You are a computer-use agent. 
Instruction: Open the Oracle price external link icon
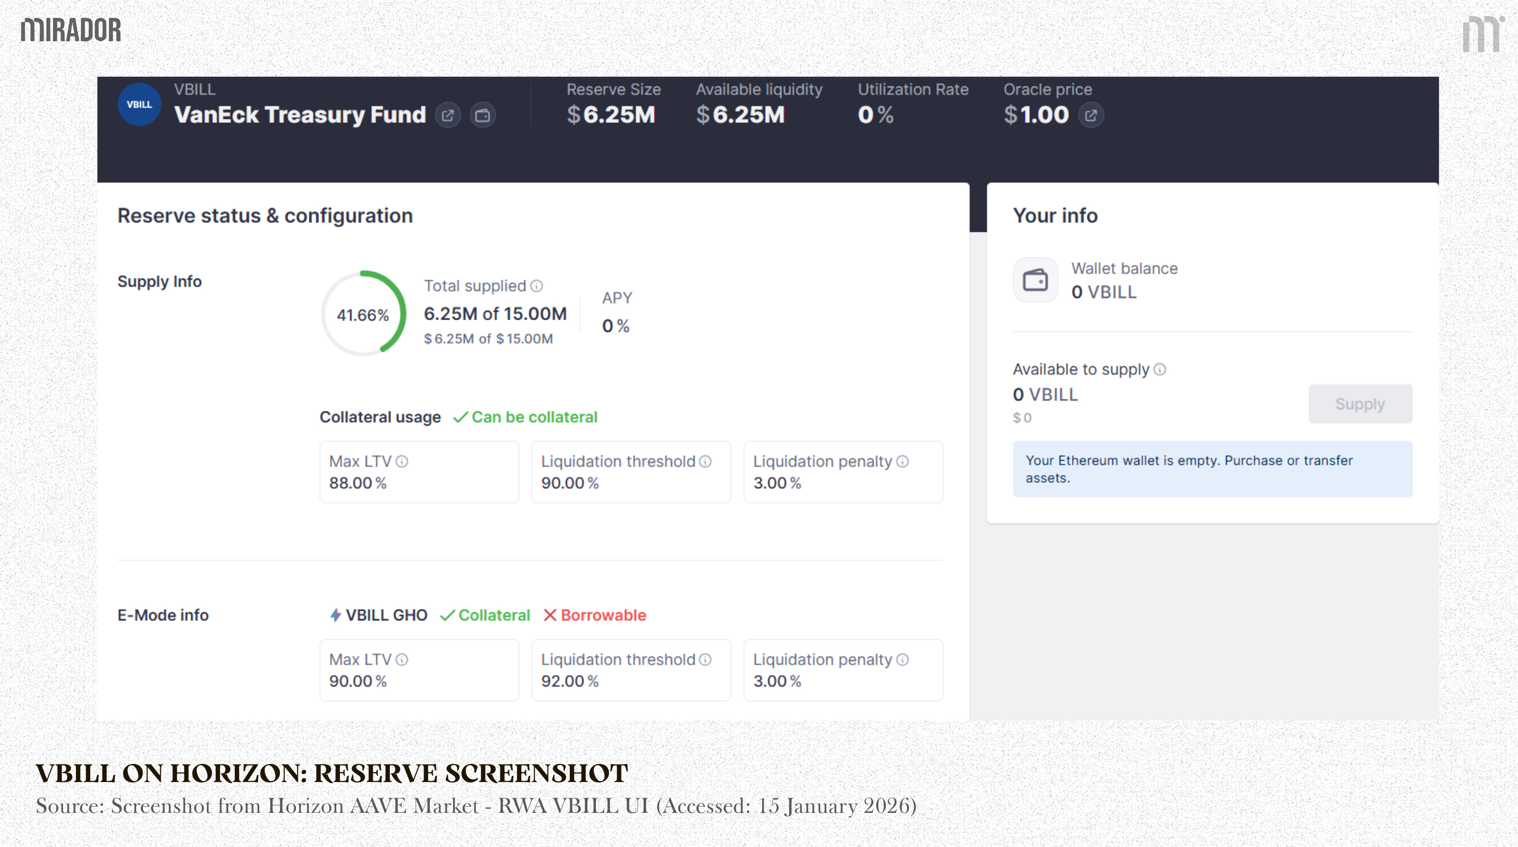(x=1091, y=115)
